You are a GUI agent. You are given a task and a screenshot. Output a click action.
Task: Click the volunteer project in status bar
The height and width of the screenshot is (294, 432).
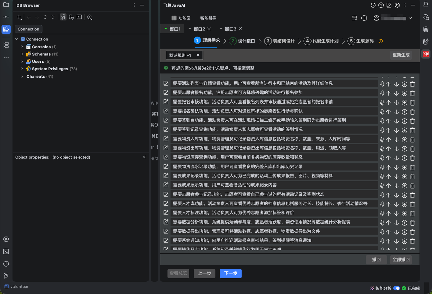click(17, 286)
